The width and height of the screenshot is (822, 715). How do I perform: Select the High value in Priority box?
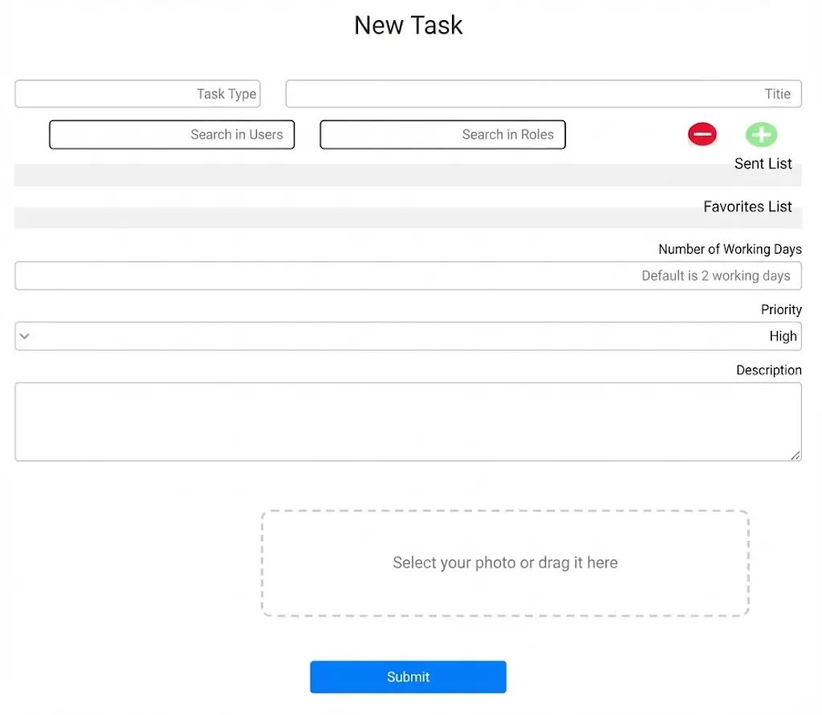(783, 337)
